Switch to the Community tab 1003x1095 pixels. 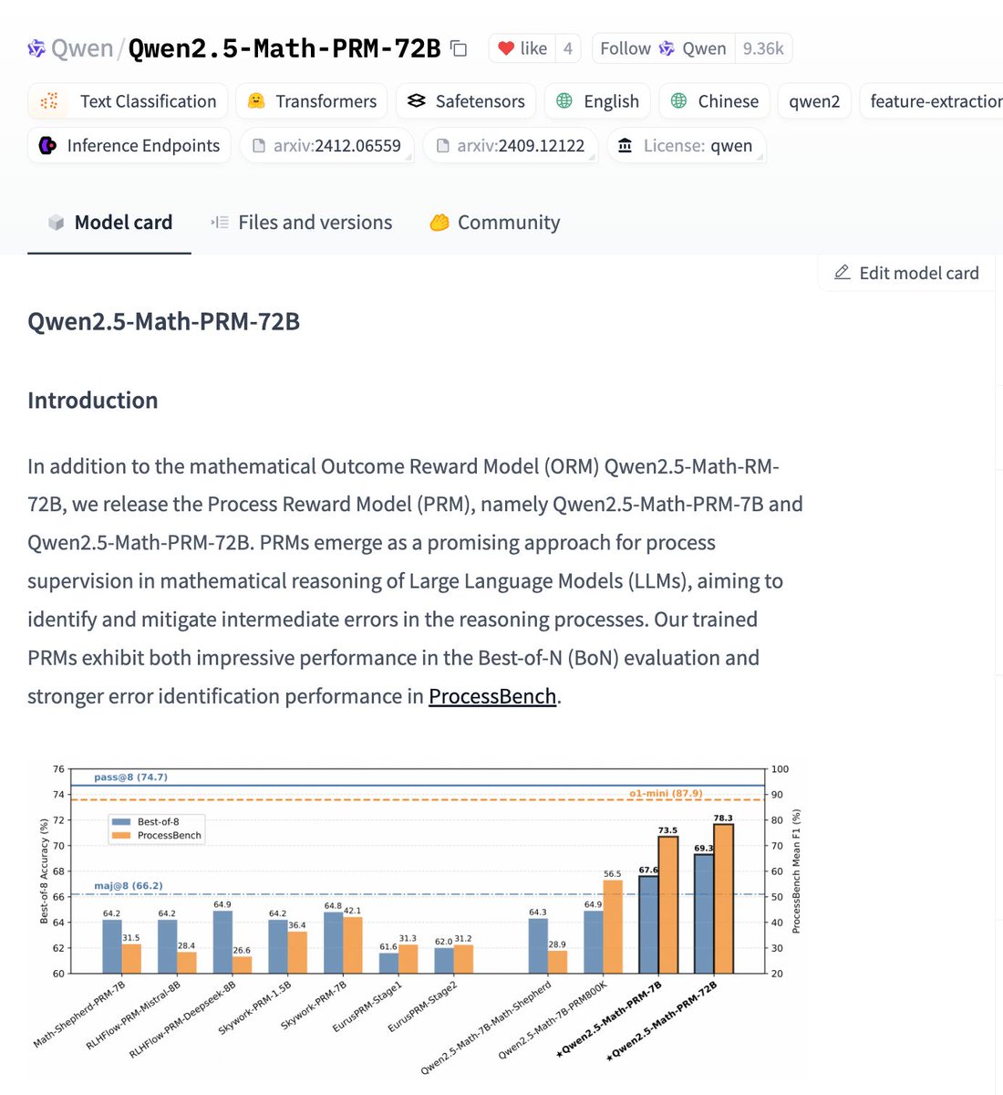pos(495,222)
